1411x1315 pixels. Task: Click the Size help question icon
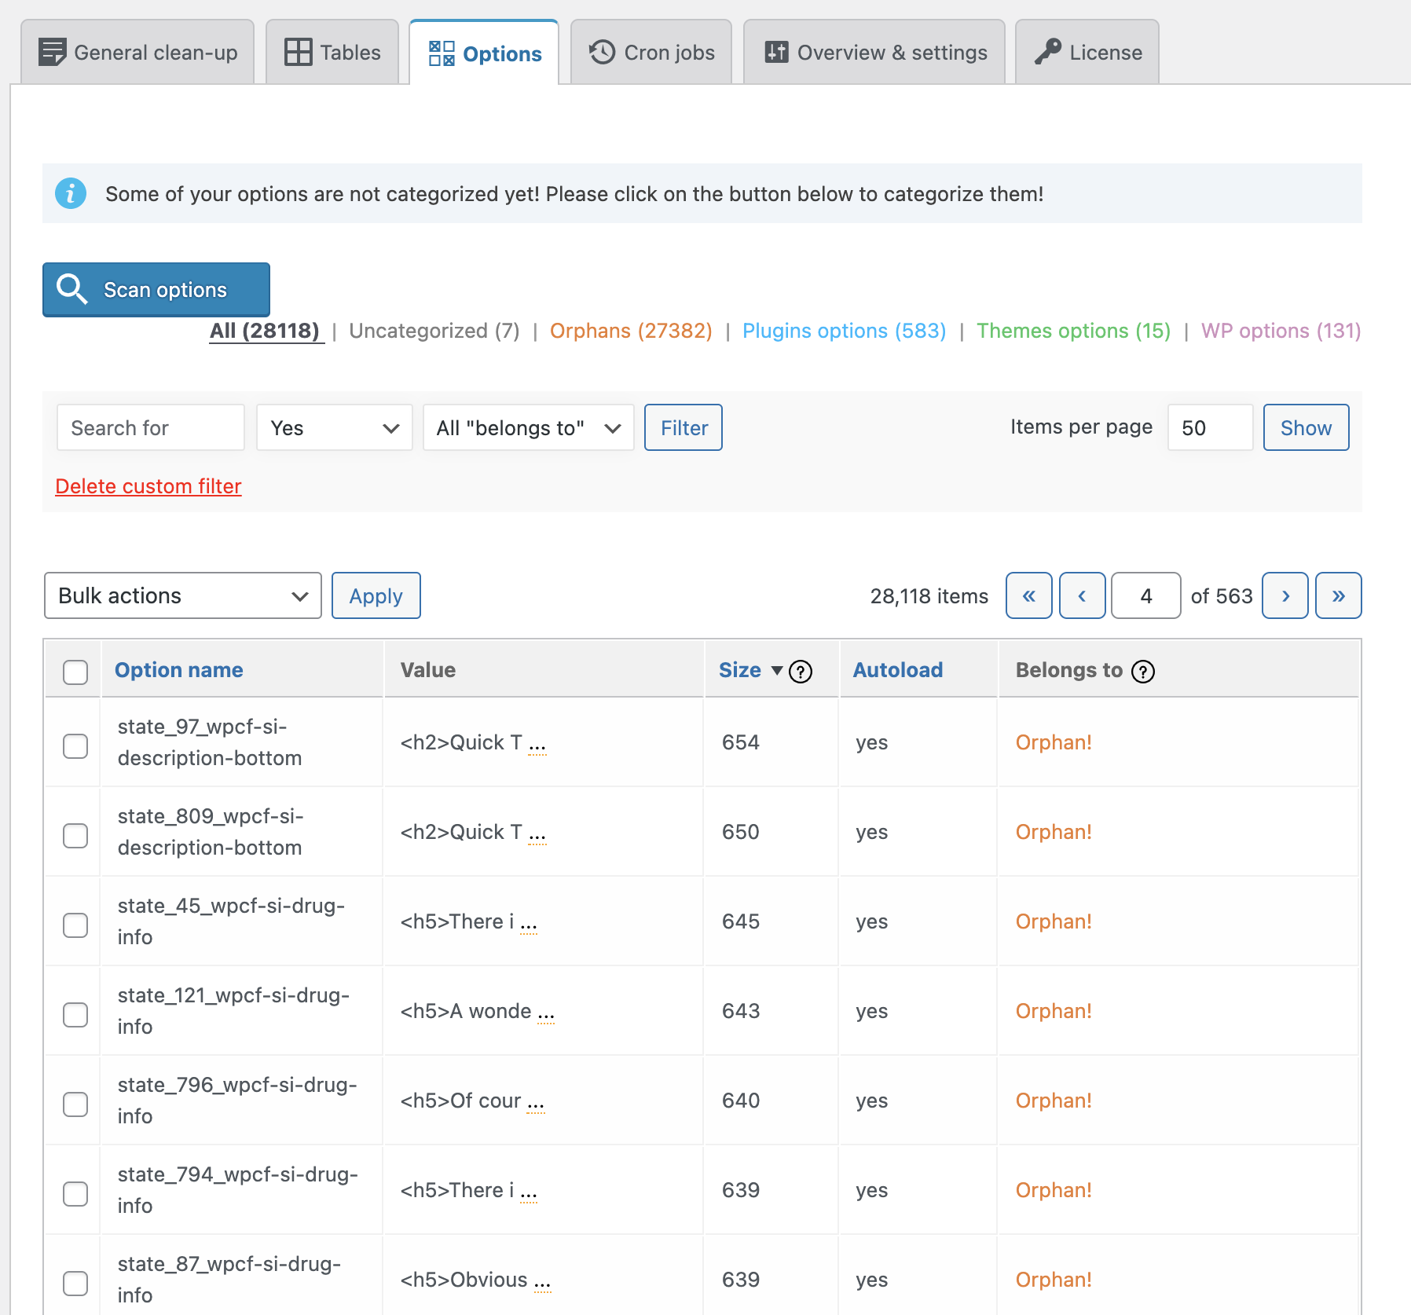[x=801, y=672]
